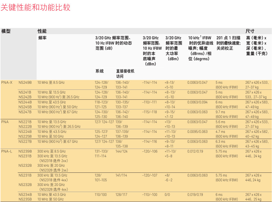Click the (N5232B 选件 4xx) note
Screen dimensions: 272x202
(x=54, y=190)
